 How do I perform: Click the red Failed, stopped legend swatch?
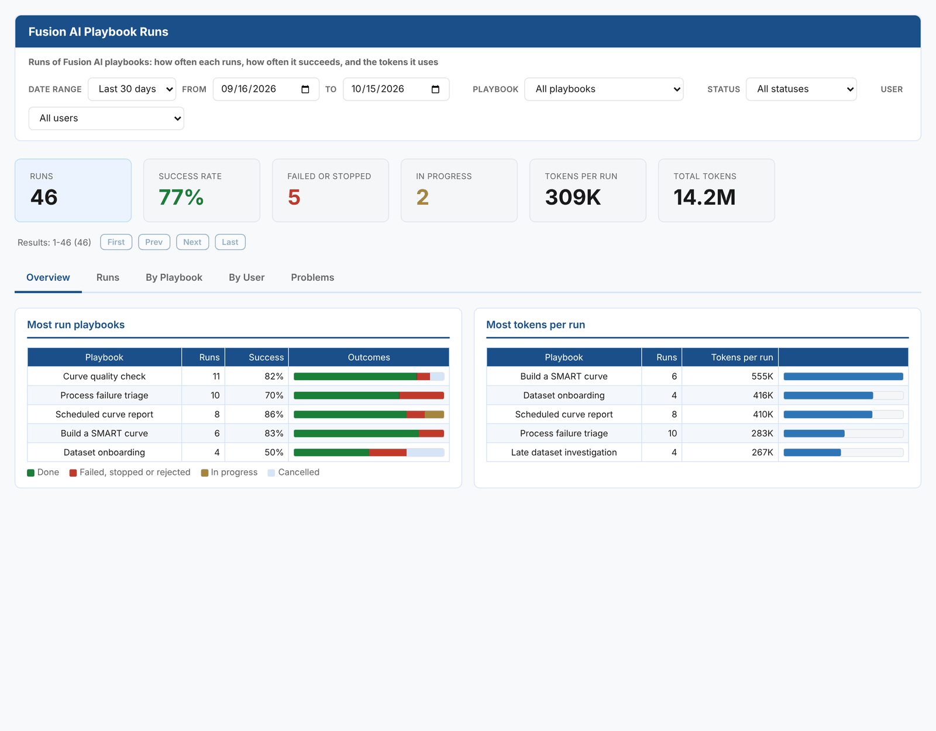(x=73, y=473)
